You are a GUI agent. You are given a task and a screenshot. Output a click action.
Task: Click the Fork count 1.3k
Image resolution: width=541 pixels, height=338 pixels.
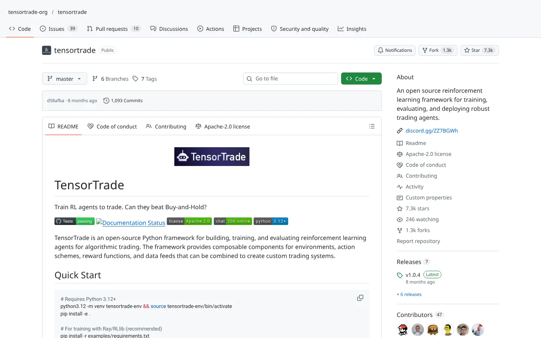tap(447, 50)
